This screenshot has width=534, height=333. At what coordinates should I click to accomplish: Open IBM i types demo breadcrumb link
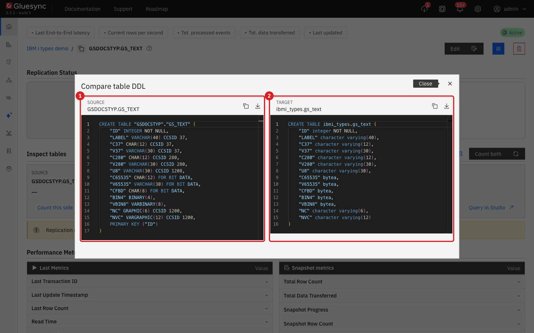(x=47, y=48)
